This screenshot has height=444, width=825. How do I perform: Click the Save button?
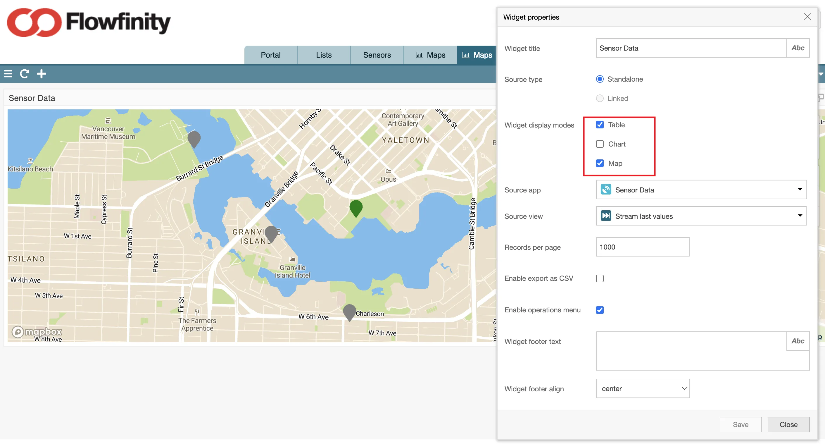coord(740,424)
